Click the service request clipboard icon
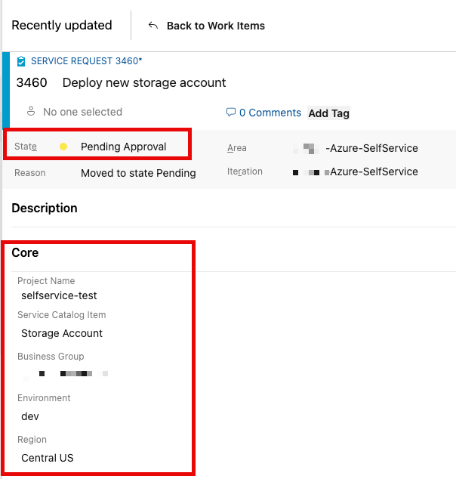The image size is (456, 479). [21, 61]
